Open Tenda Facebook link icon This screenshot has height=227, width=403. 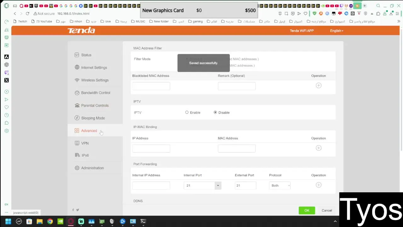(73, 210)
